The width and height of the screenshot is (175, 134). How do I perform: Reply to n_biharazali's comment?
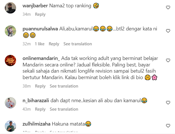[x=40, y=109]
